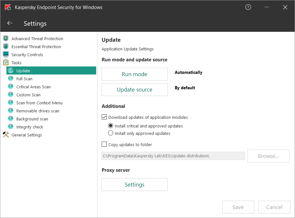Click the 'By default' update source text

(185, 88)
